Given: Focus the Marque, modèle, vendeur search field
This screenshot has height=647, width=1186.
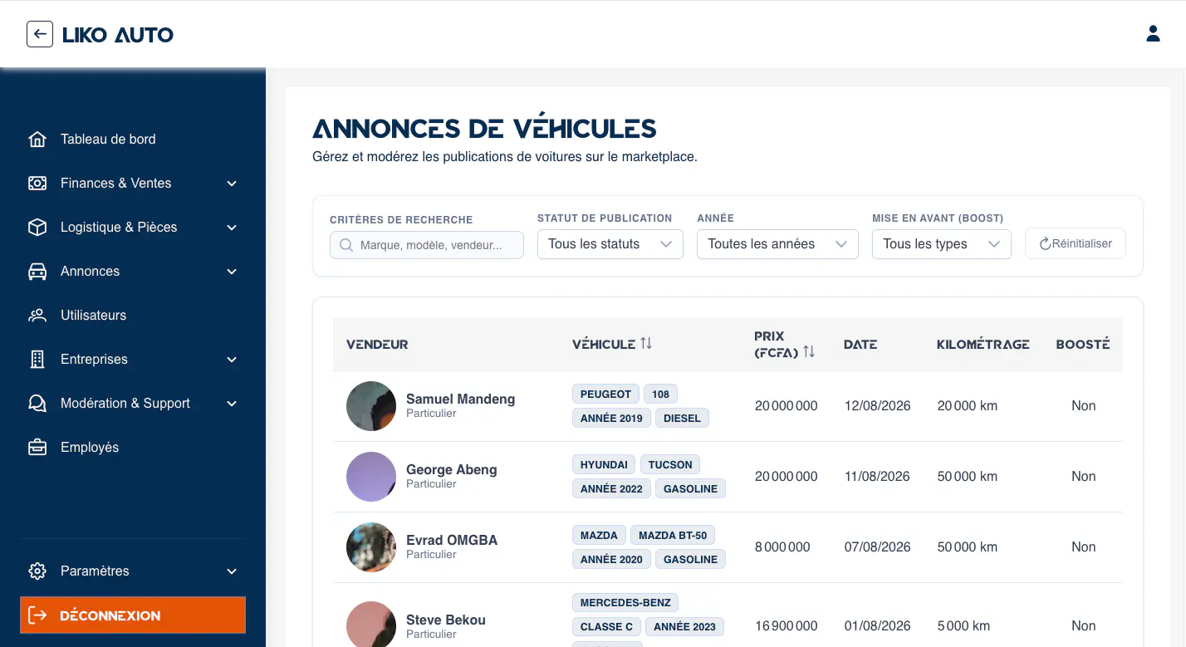Looking at the screenshot, I should (x=427, y=245).
